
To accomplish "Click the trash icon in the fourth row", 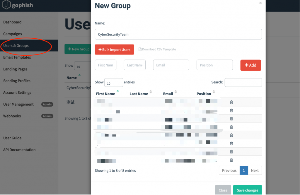I will point(231,127).
